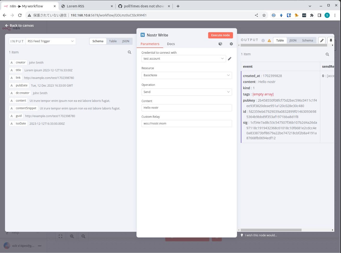
Task: Click the not-secure warning in address bar
Action: (47, 15)
